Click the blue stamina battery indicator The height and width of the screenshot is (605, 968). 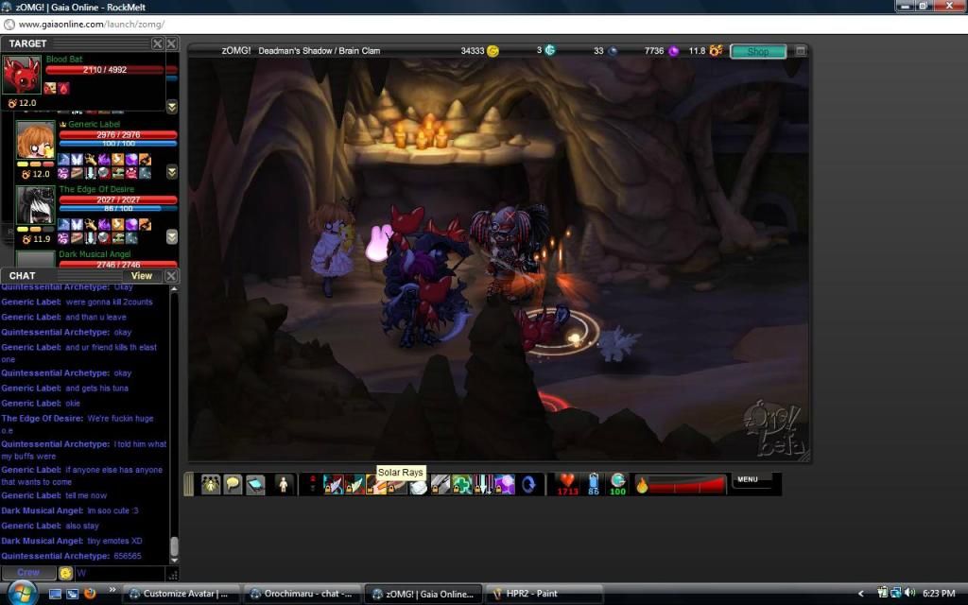pos(594,483)
